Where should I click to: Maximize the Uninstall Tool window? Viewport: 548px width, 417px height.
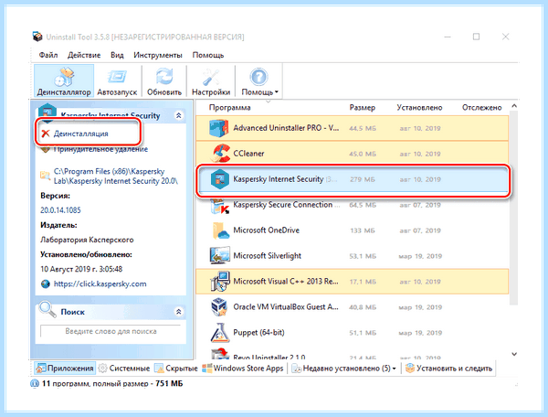477,37
